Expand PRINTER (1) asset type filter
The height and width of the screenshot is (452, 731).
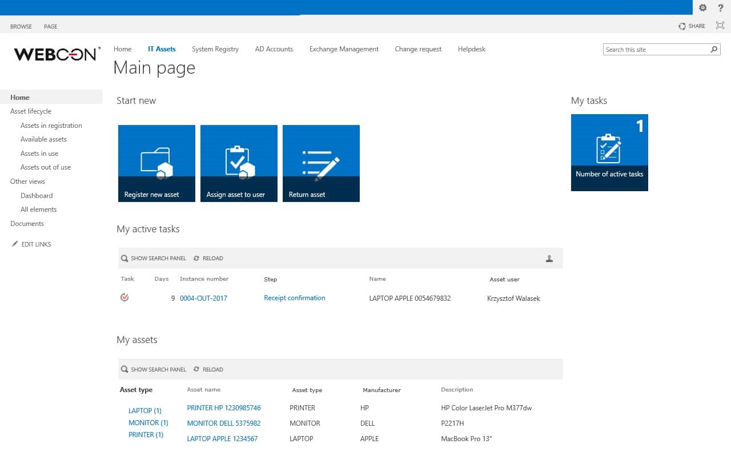[x=145, y=434]
